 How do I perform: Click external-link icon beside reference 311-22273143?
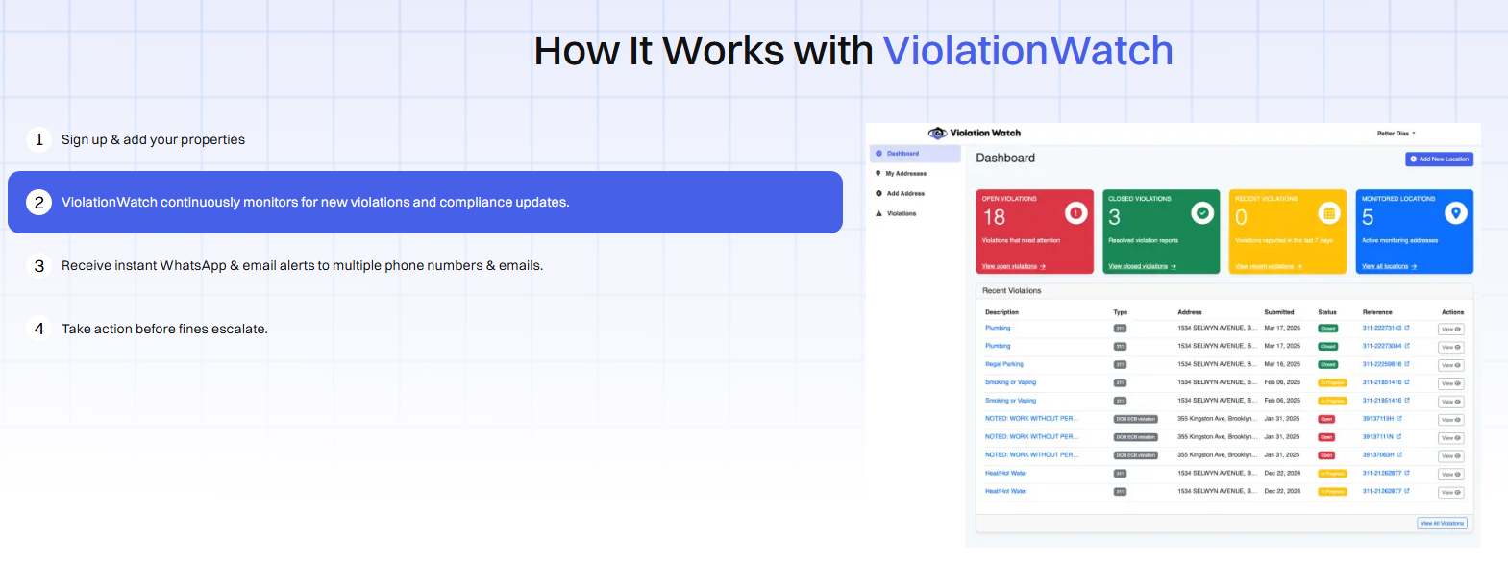coord(1407,328)
